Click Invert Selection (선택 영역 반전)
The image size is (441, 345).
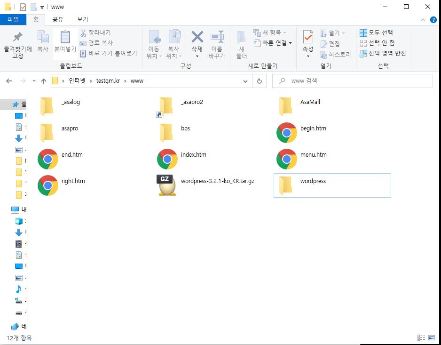coord(382,53)
